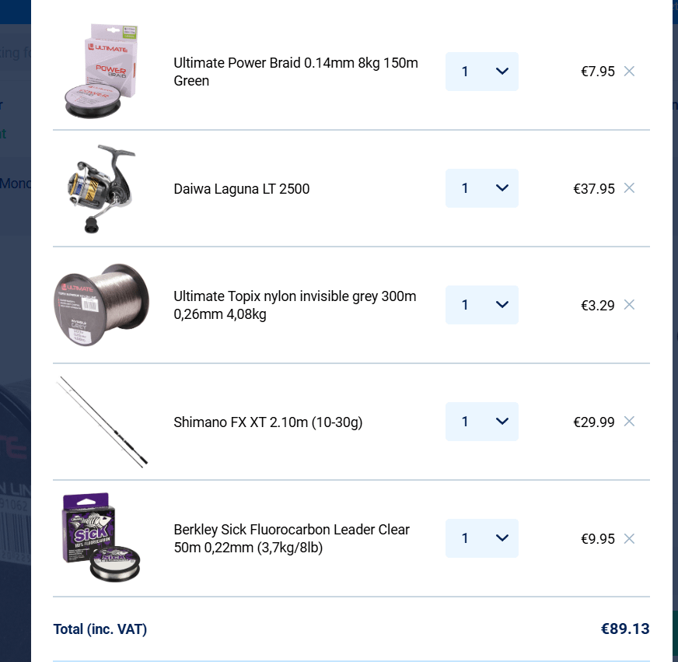Click the Daiwa Laguna LT 2500 title

click(x=241, y=189)
